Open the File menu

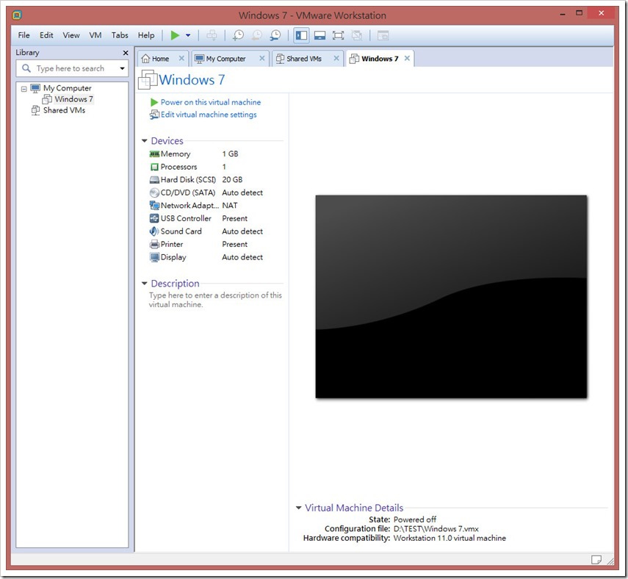click(x=24, y=35)
